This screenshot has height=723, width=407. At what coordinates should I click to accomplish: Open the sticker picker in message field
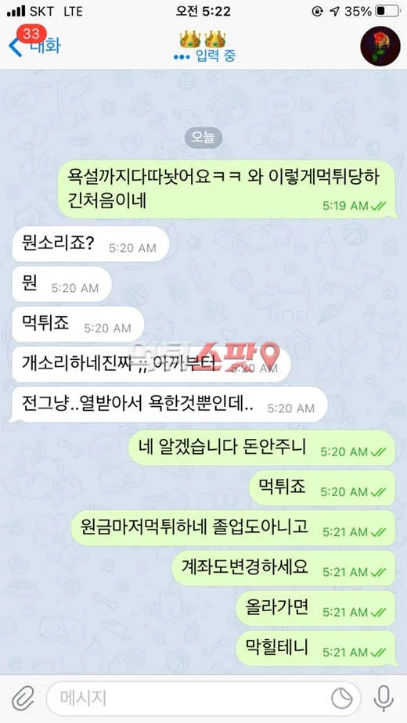[x=342, y=699]
